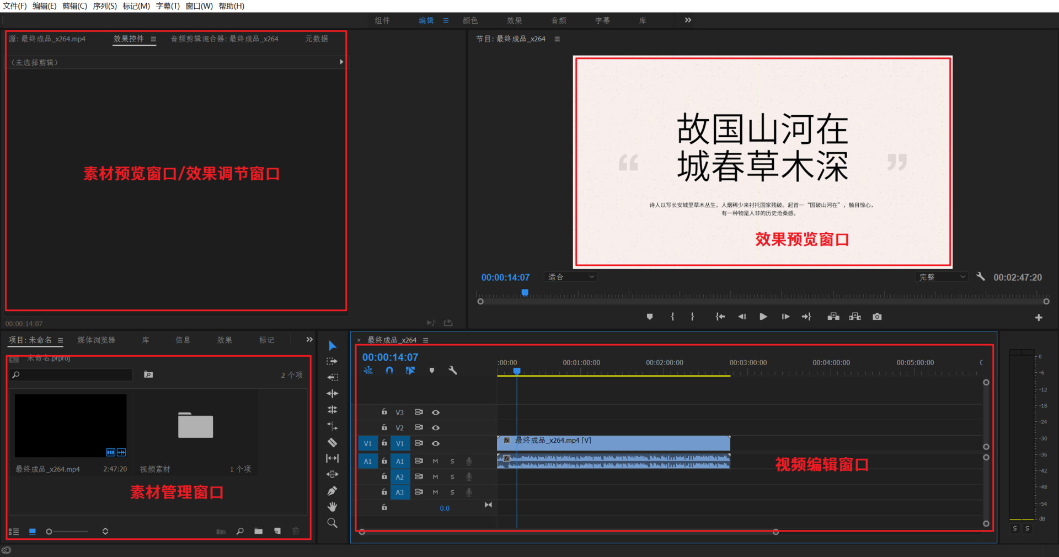Open the program monitor panel menu
The image size is (1059, 557).
[557, 39]
